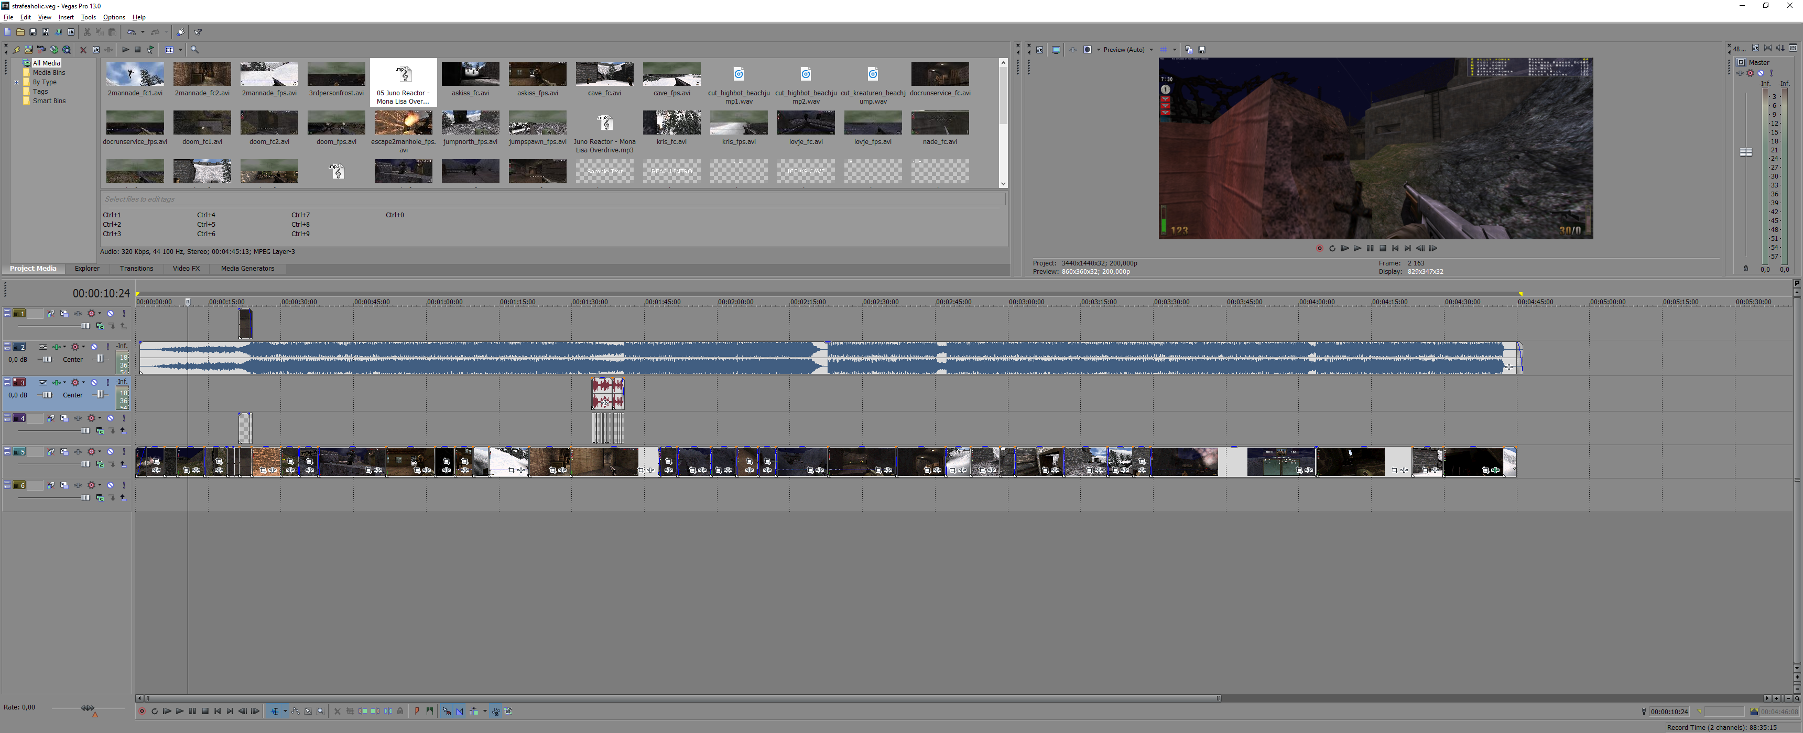This screenshot has width=1803, height=733.
Task: Toggle Loop Playback in timeline transport
Action: click(x=155, y=712)
